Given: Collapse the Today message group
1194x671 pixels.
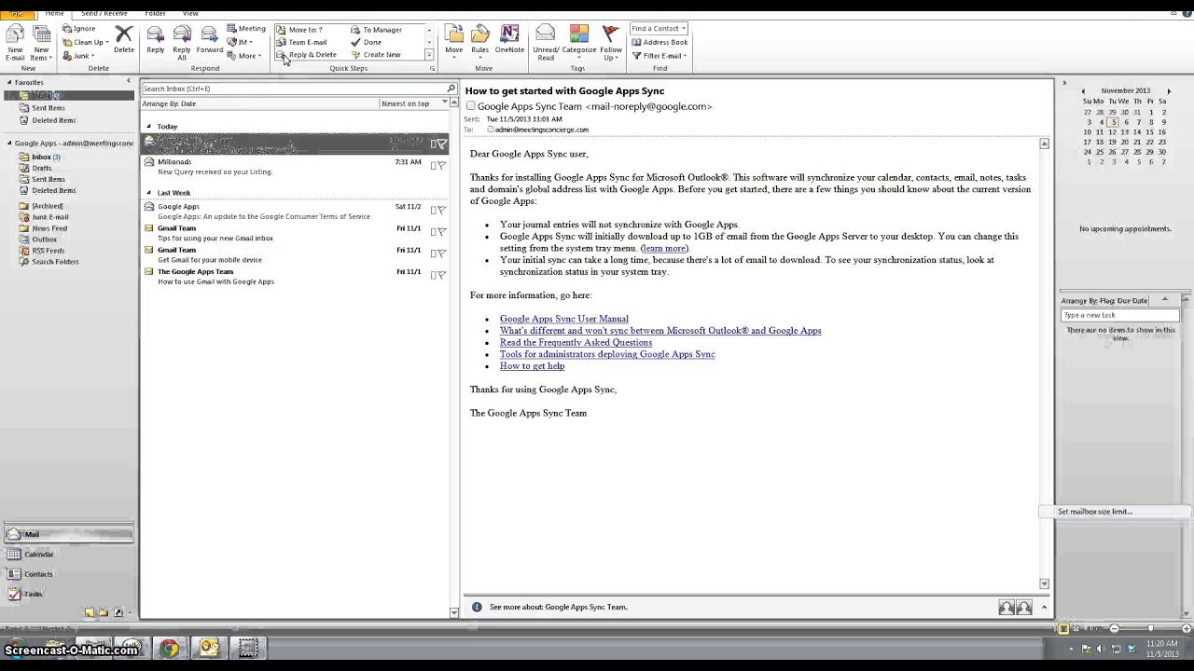Looking at the screenshot, I should coord(148,126).
